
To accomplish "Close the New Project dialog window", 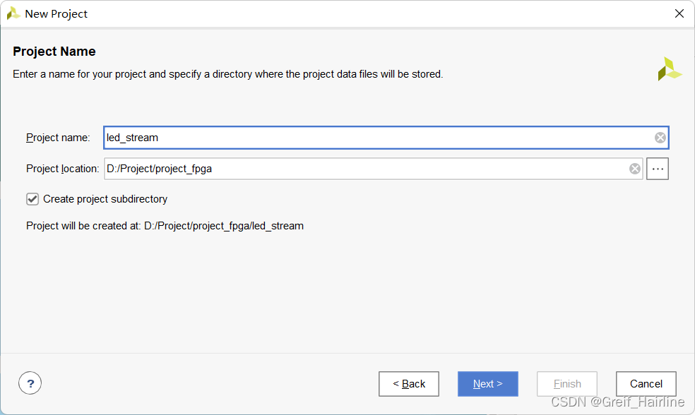I will (x=679, y=13).
